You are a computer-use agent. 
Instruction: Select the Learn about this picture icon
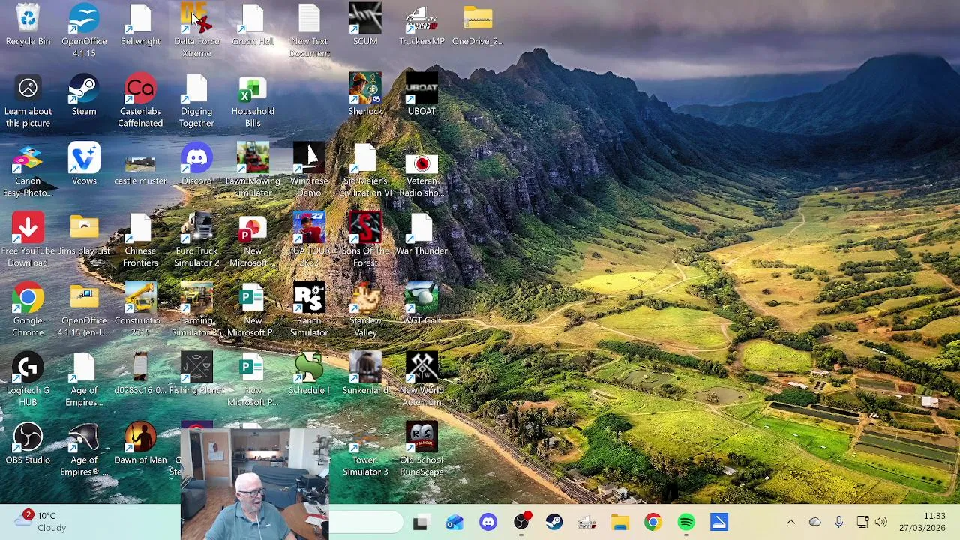[28, 100]
